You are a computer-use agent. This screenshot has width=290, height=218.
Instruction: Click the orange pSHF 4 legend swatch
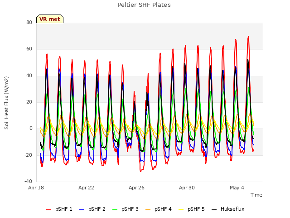click(x=148, y=210)
